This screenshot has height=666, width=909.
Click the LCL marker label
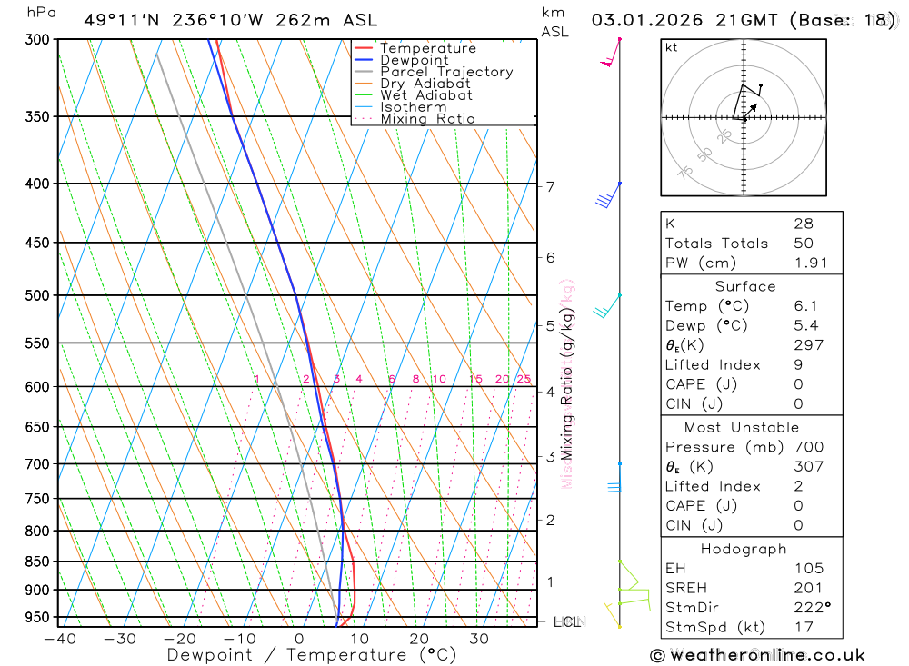(567, 622)
